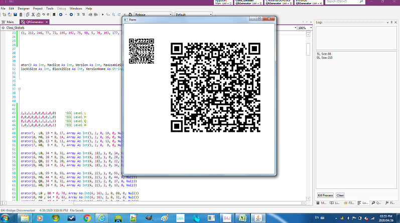Click the '5L, Size: 88' log entry
Viewport: 400px width, 223px height.
click(x=324, y=54)
